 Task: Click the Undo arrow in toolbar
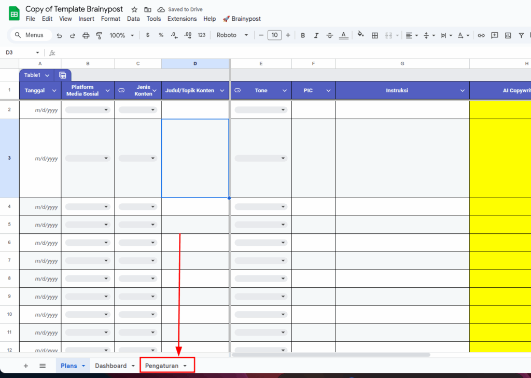pos(60,35)
